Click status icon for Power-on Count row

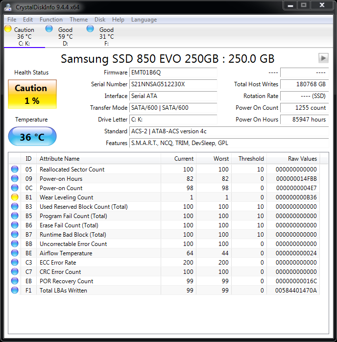(x=15, y=188)
